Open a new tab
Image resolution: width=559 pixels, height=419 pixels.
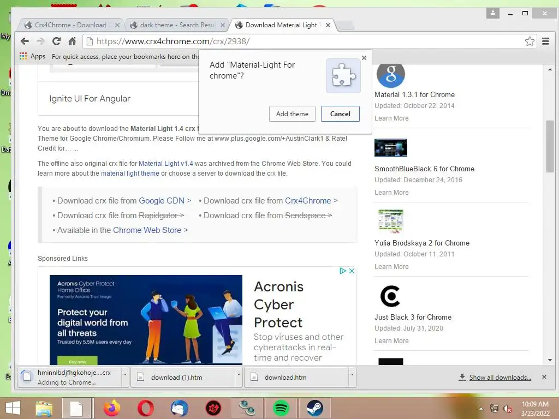tap(345, 25)
